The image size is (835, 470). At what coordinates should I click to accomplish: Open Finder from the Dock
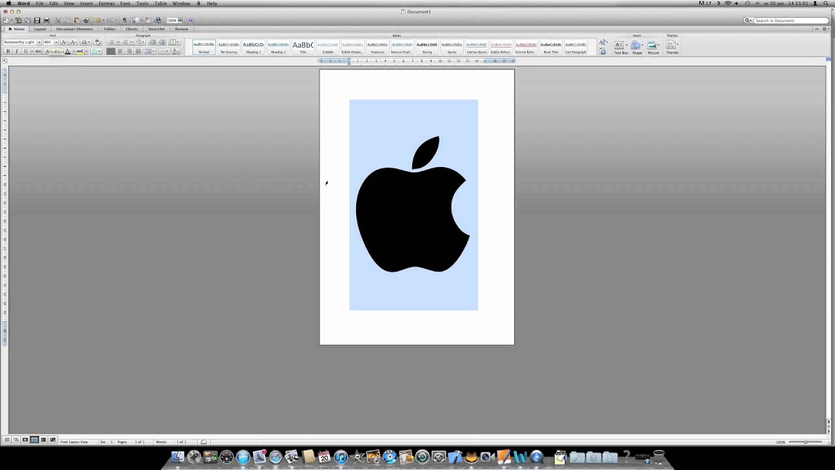pyautogui.click(x=177, y=457)
